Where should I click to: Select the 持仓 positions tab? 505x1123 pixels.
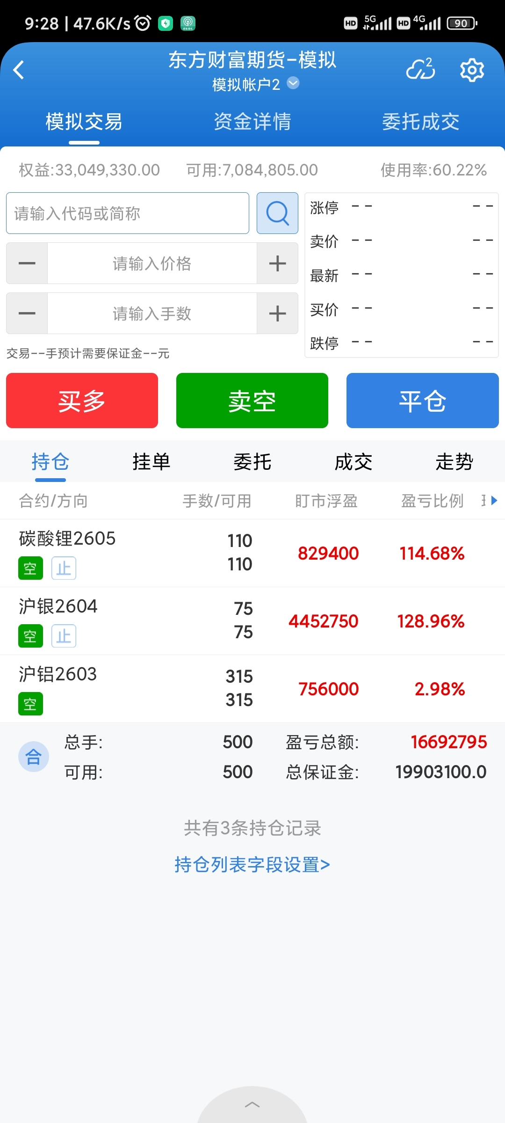tap(50, 462)
